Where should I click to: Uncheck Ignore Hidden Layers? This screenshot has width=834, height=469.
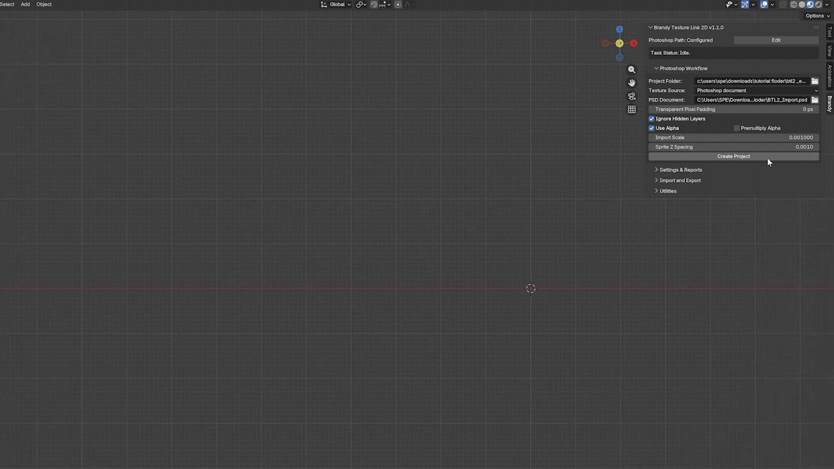pyautogui.click(x=652, y=119)
